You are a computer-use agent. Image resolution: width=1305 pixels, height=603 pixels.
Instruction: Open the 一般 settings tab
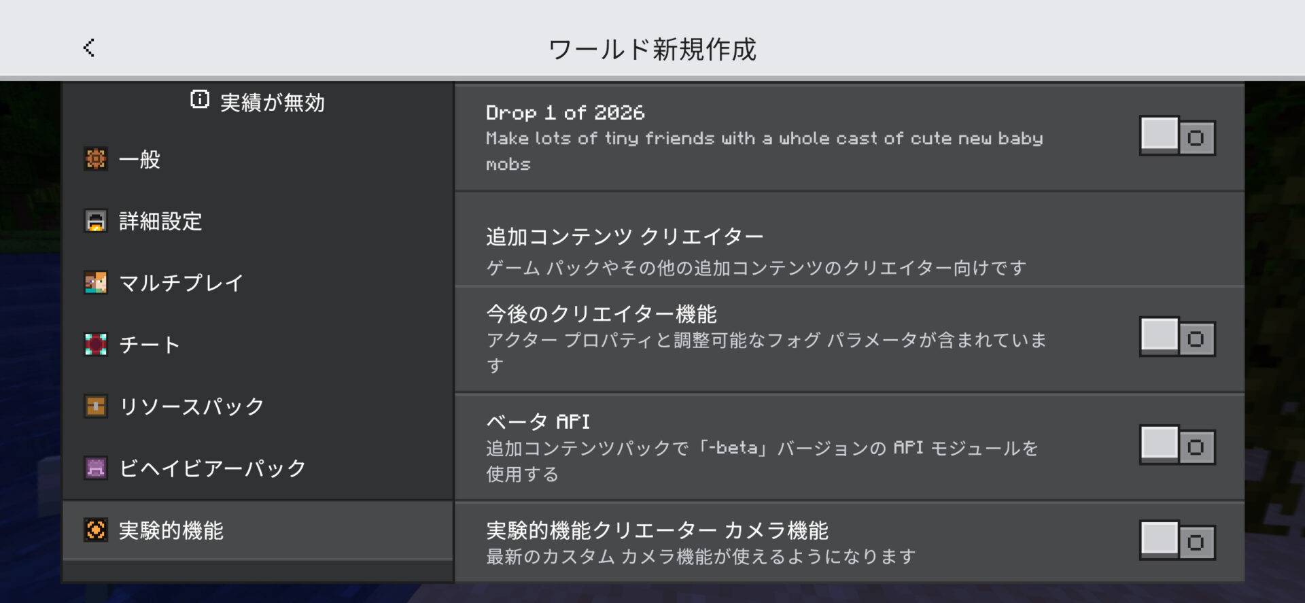coord(140,160)
